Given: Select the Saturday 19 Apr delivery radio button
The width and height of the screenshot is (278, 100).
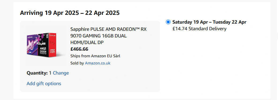Looking at the screenshot, I should click(168, 22).
